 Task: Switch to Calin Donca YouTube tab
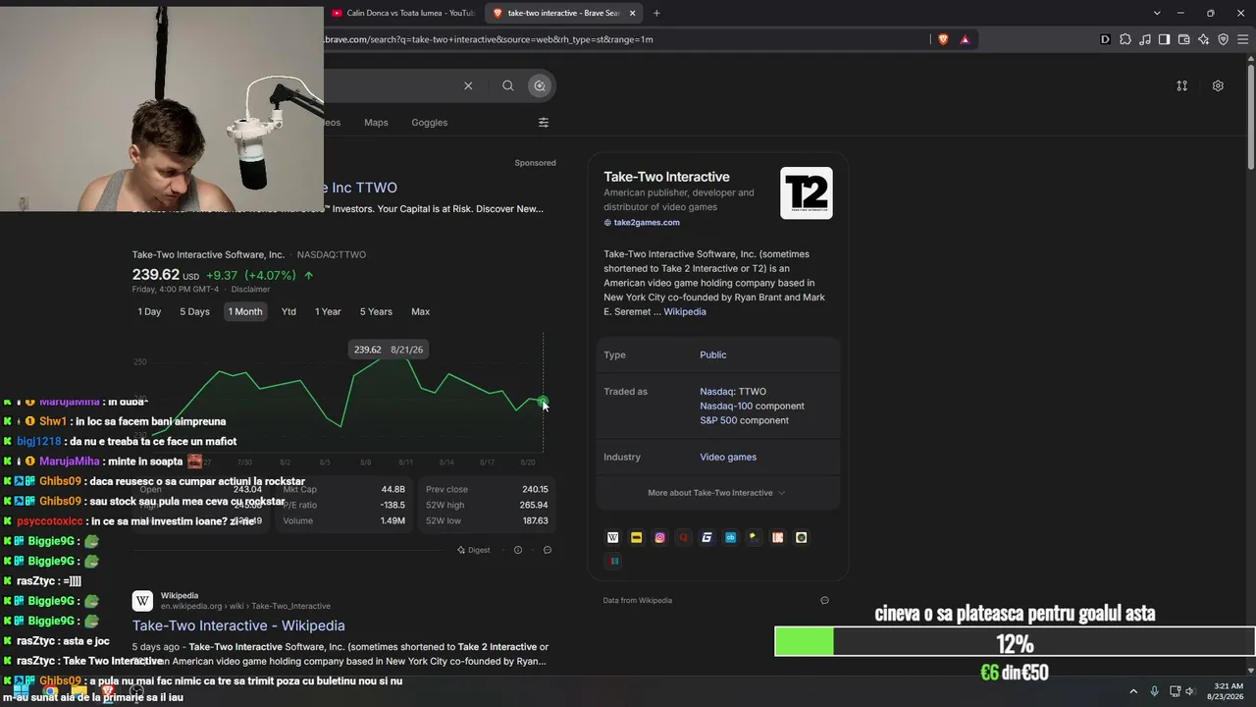(x=402, y=13)
